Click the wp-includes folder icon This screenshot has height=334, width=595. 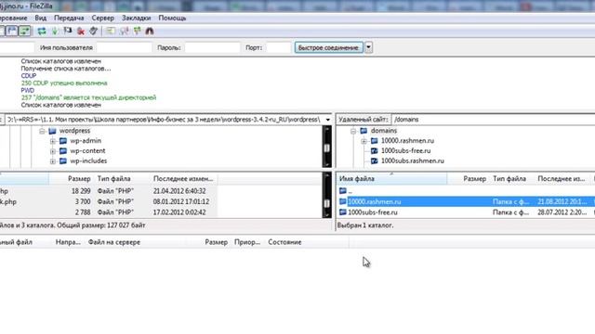pyautogui.click(x=63, y=161)
